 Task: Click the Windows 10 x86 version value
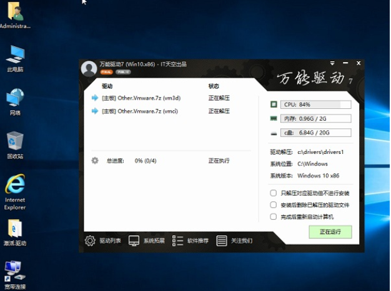318,176
